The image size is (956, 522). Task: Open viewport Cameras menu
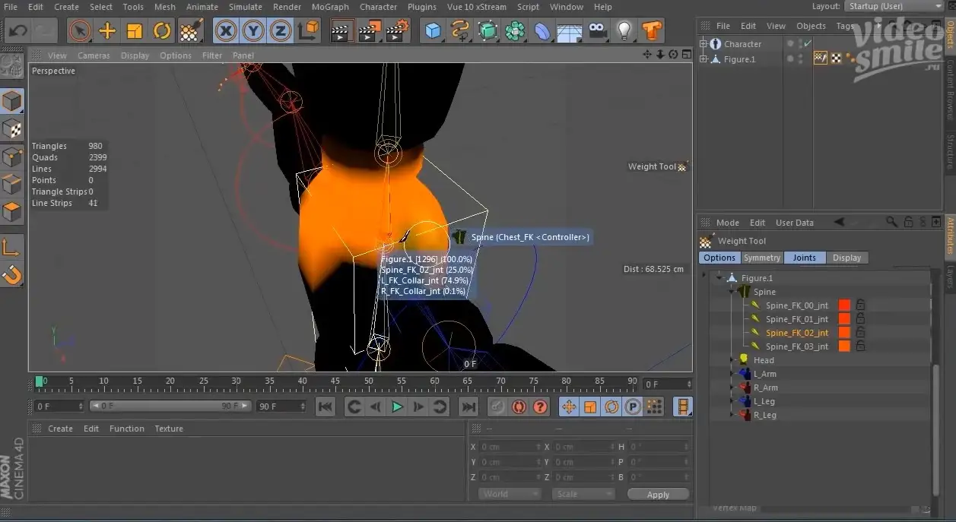(94, 55)
